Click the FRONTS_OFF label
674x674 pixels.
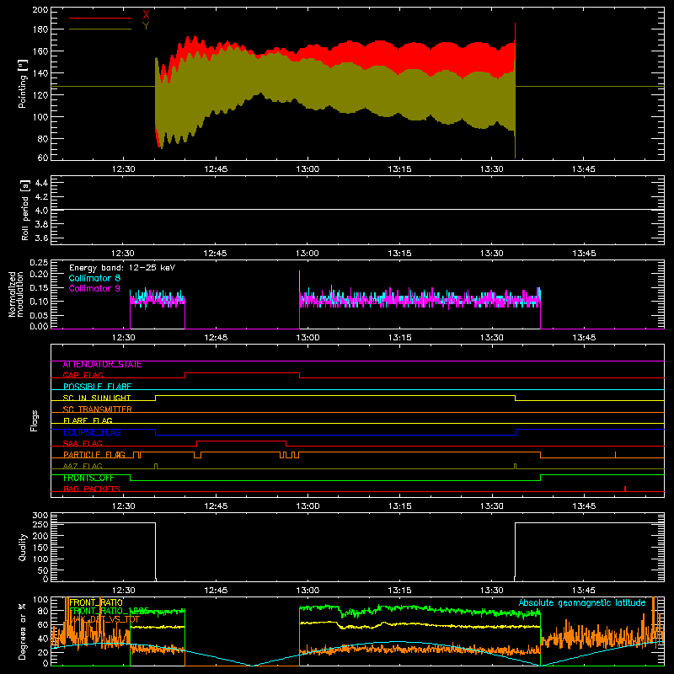(88, 478)
